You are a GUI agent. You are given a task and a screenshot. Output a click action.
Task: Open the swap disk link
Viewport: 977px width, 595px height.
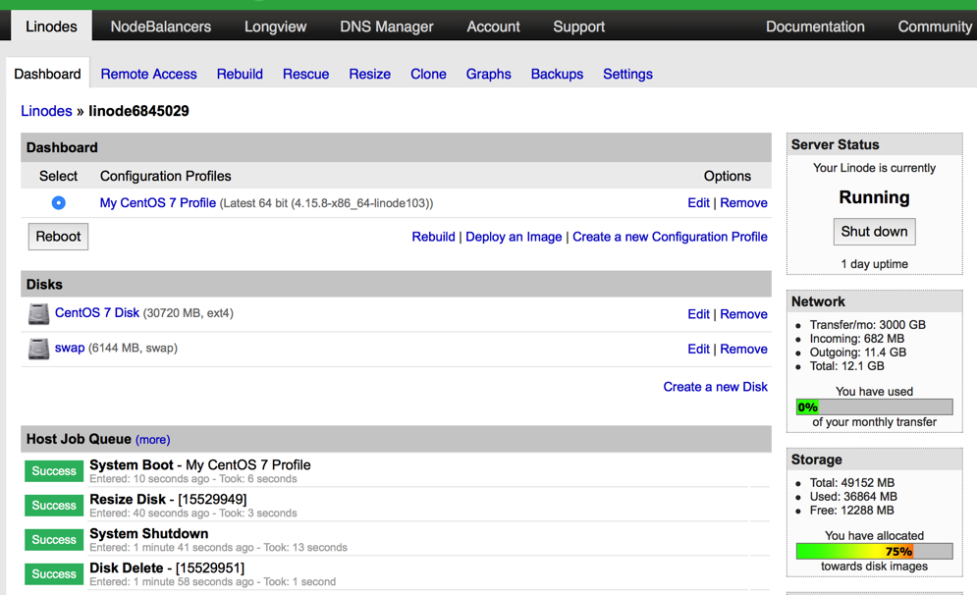70,348
